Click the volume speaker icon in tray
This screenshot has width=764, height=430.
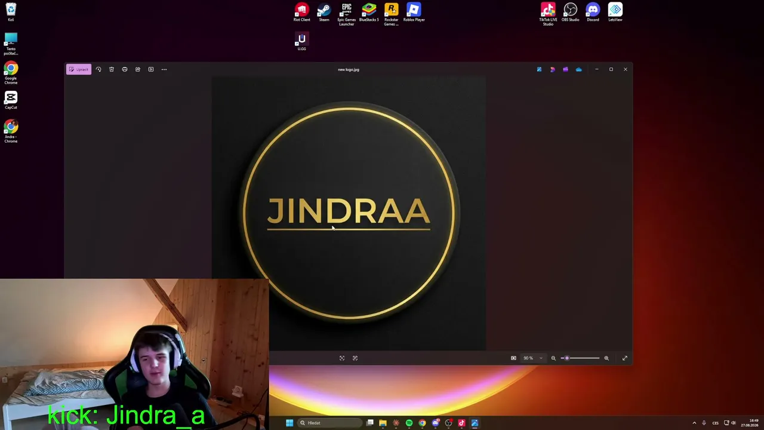click(x=734, y=423)
